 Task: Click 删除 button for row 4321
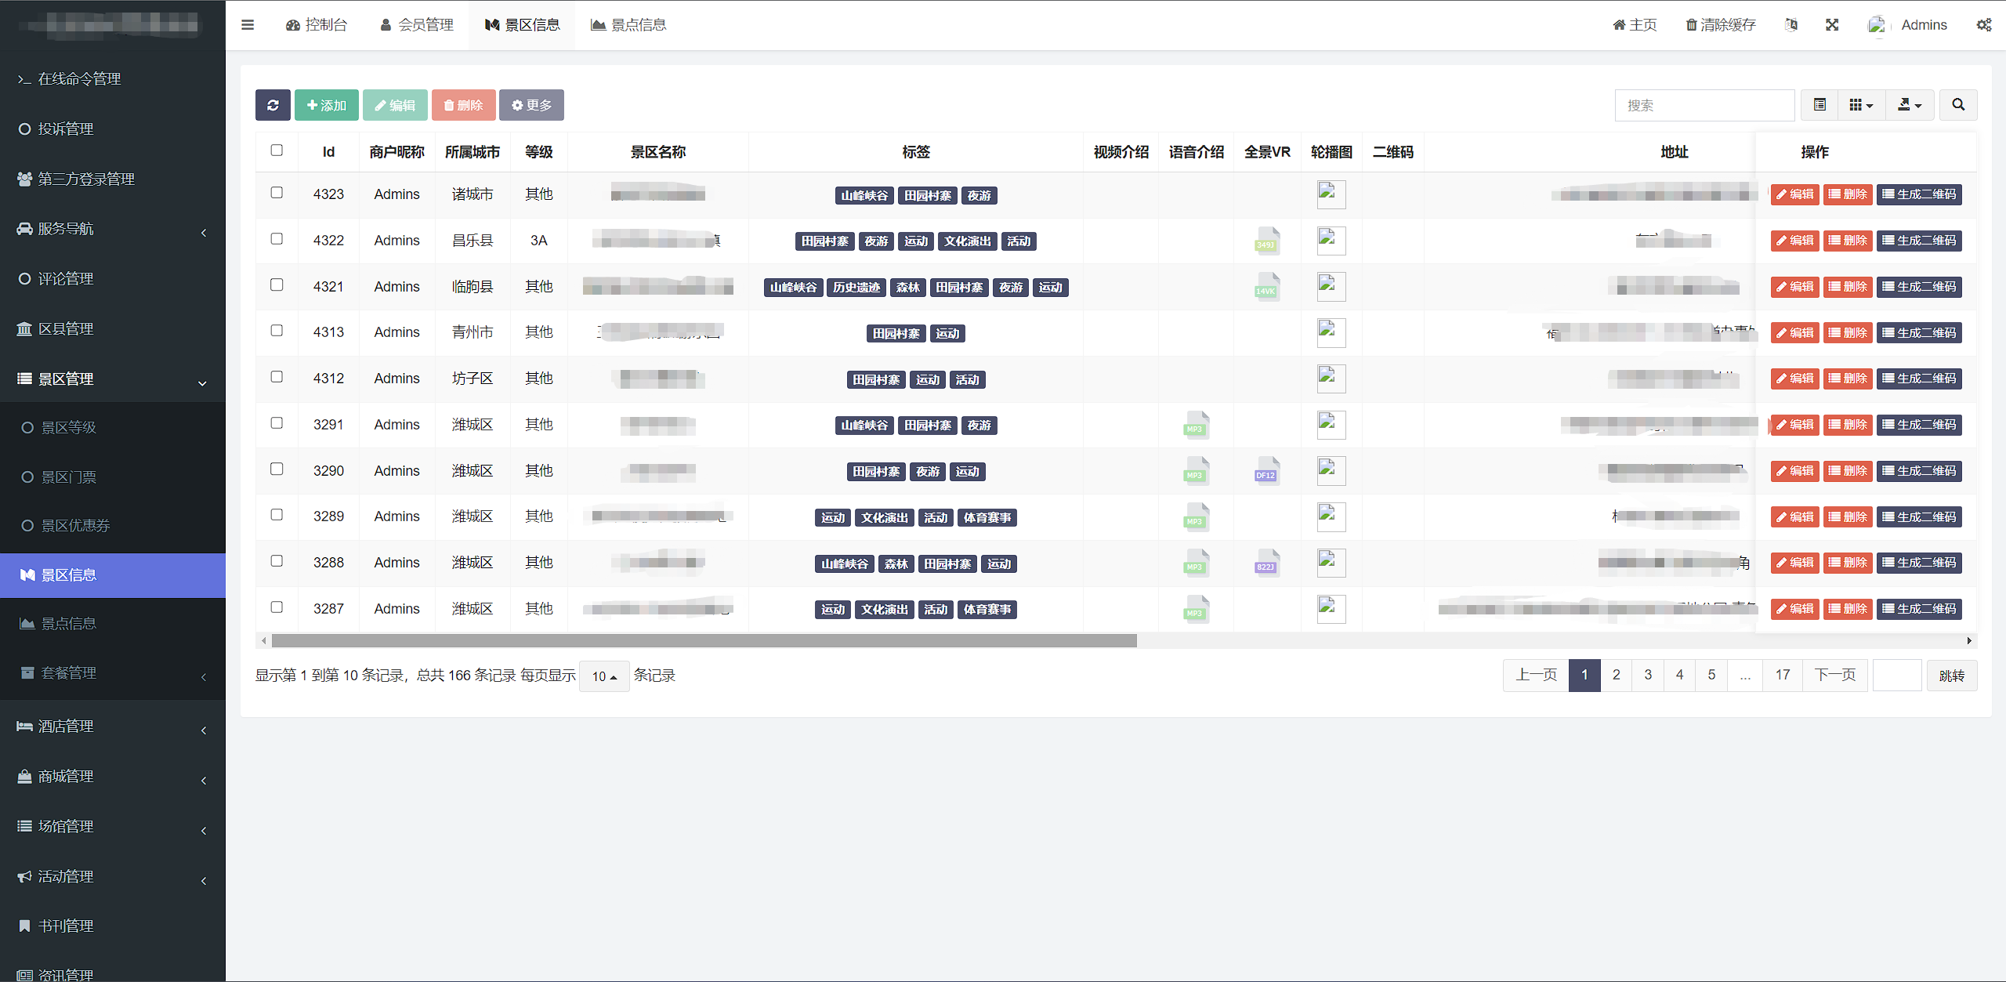pyautogui.click(x=1848, y=287)
